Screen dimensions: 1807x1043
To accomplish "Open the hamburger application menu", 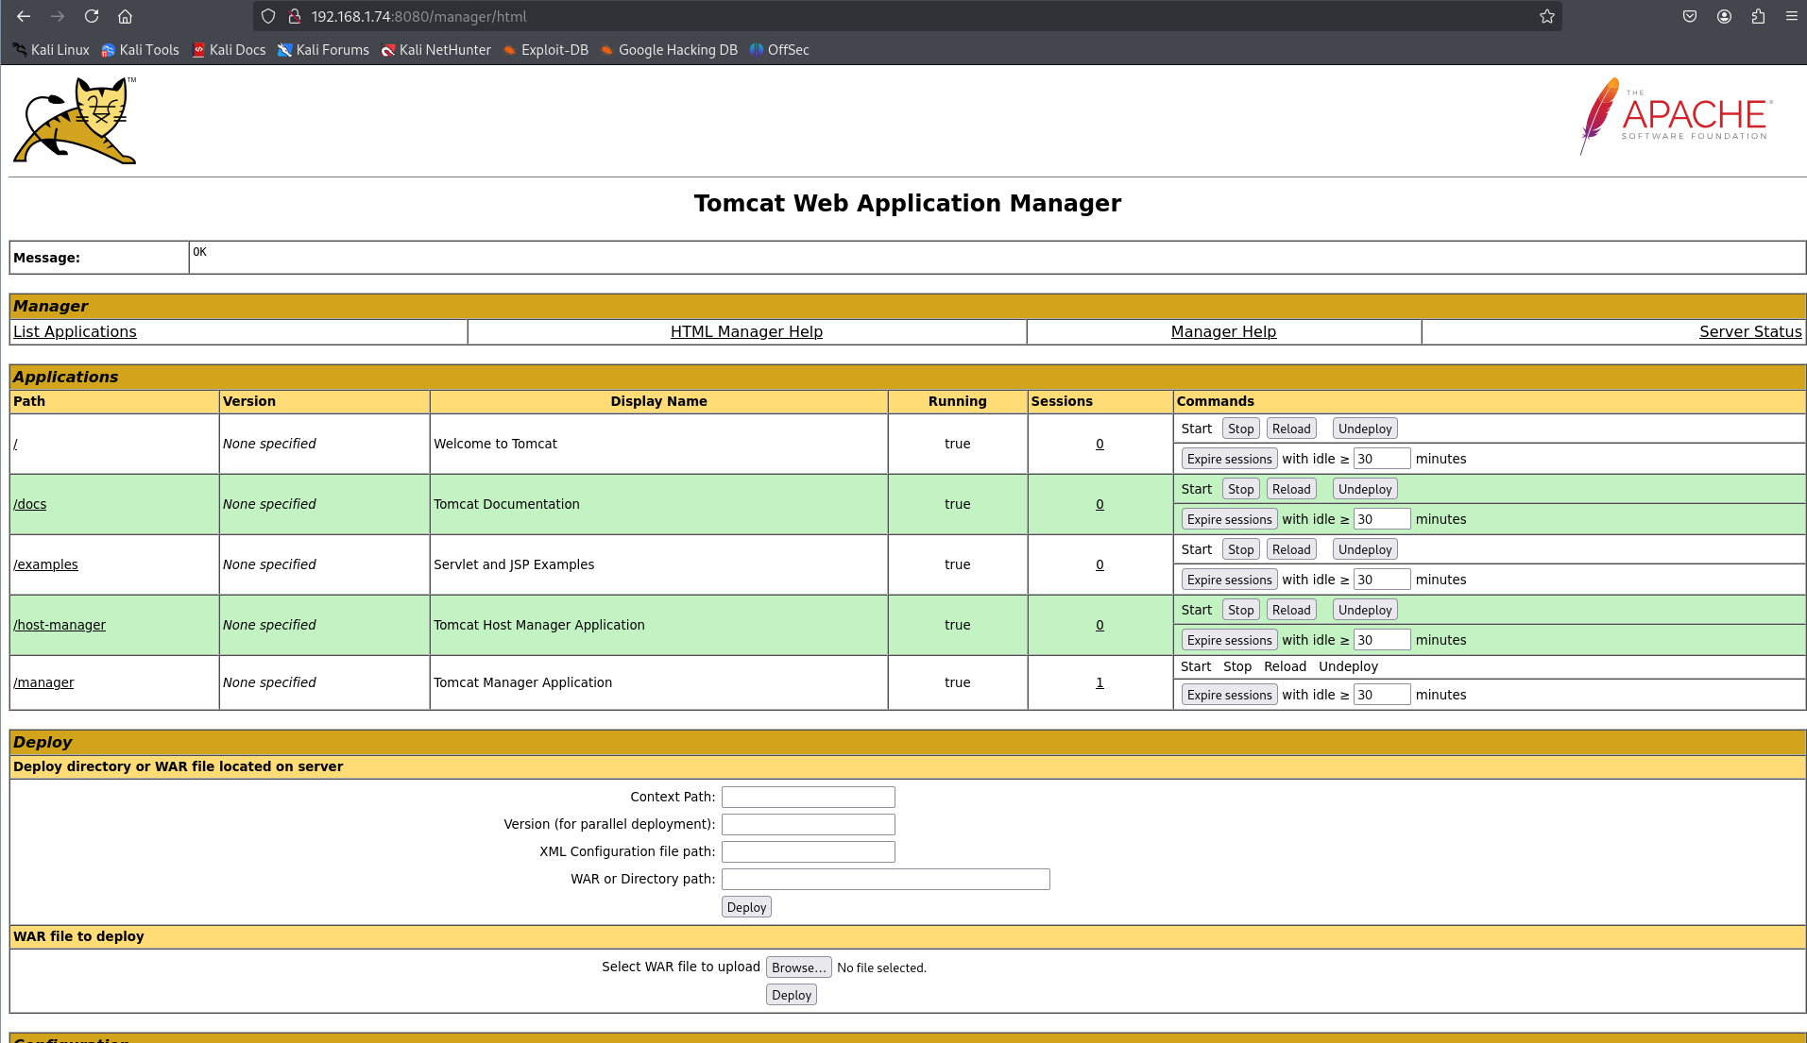I will pyautogui.click(x=1791, y=16).
